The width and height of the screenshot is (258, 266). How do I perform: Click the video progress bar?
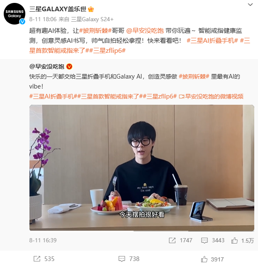pyautogui.click(x=142, y=231)
